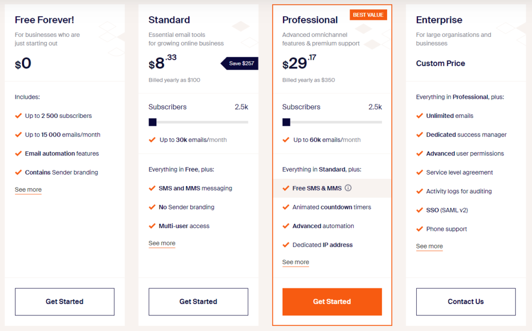Click the Professional plan subscribers slider handle

(286, 122)
